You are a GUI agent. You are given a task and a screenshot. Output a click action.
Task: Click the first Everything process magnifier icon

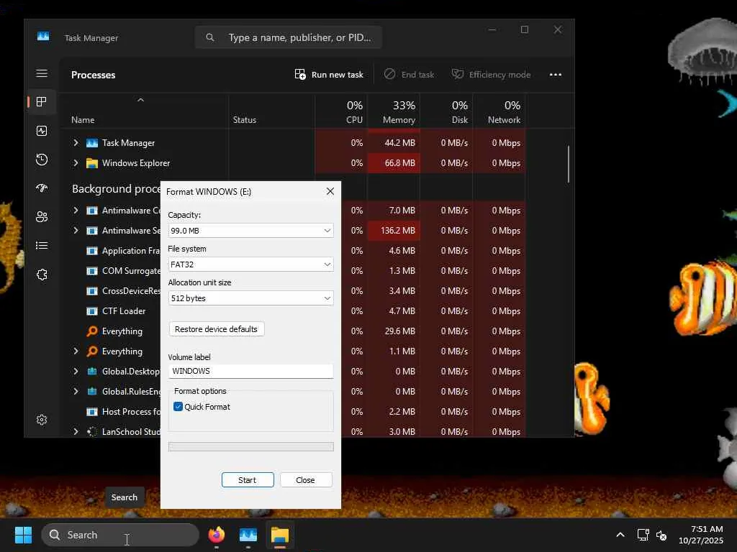pyautogui.click(x=92, y=331)
